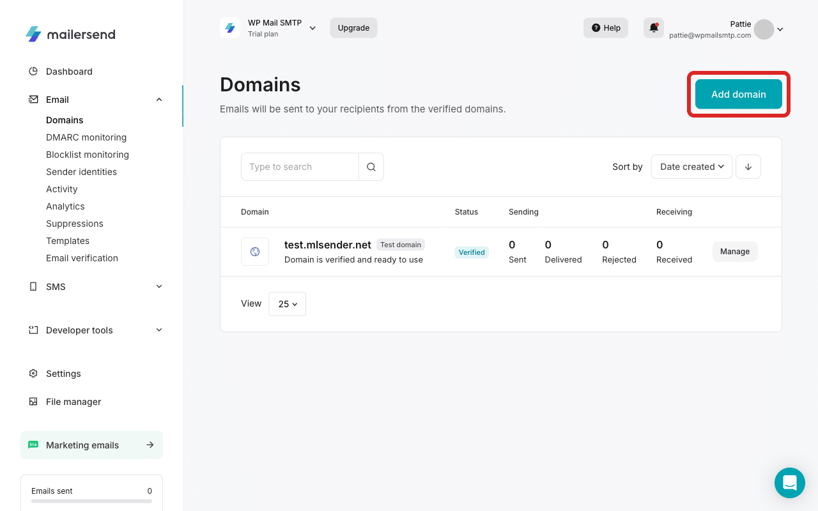This screenshot has width=818, height=511.
Task: Click the search magnifying glass icon
Action: (371, 166)
